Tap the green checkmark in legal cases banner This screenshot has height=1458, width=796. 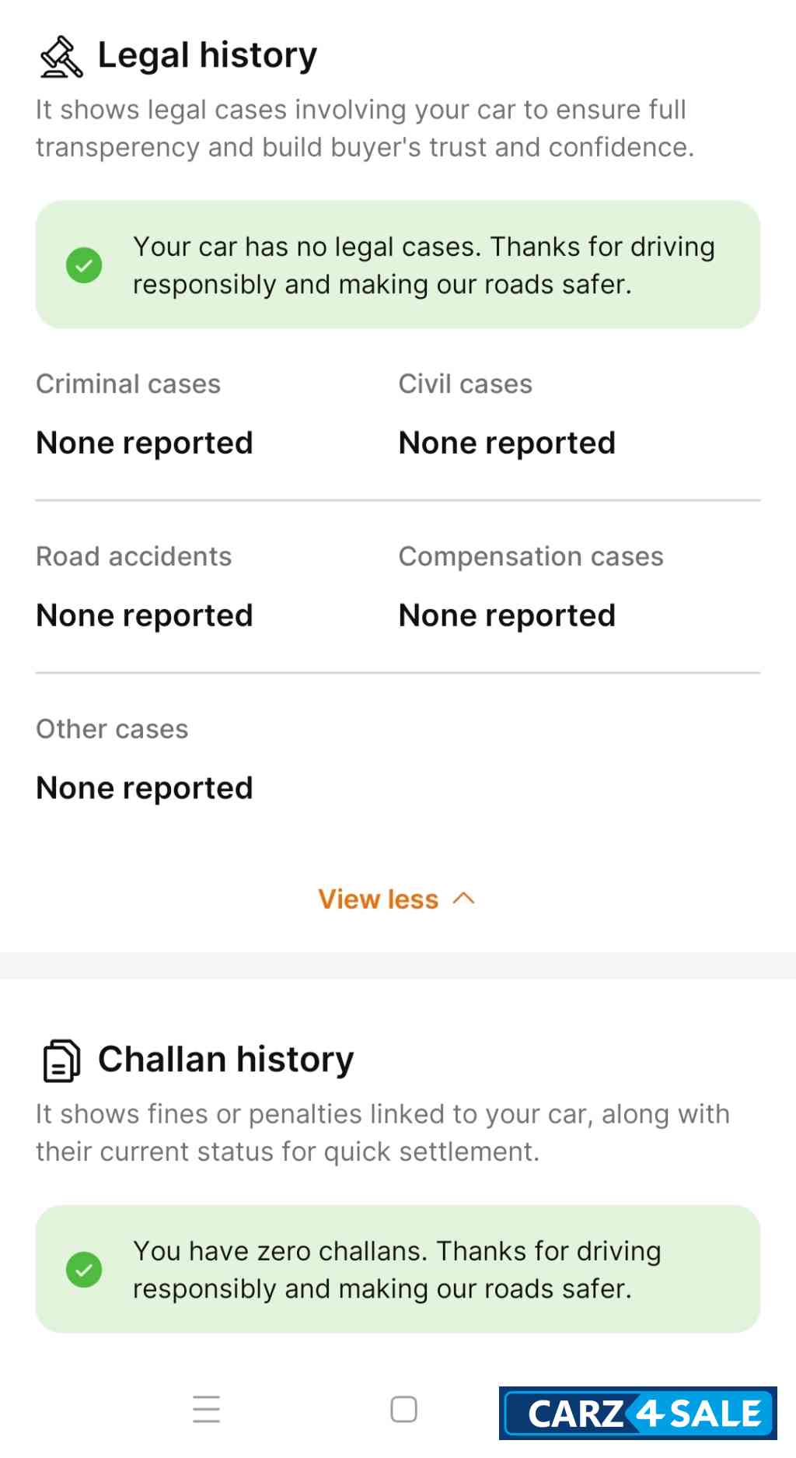pos(84,265)
